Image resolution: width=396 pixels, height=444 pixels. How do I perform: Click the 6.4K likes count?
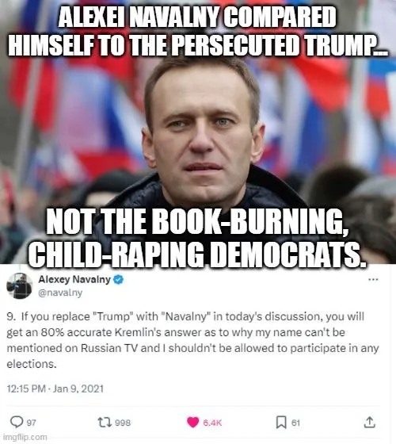[x=212, y=423]
